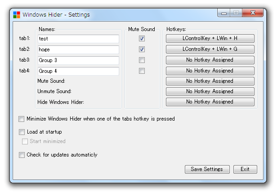Assign a hotkey for Mute Sound
Viewport: 277px width, 193px height.
tap(210, 81)
